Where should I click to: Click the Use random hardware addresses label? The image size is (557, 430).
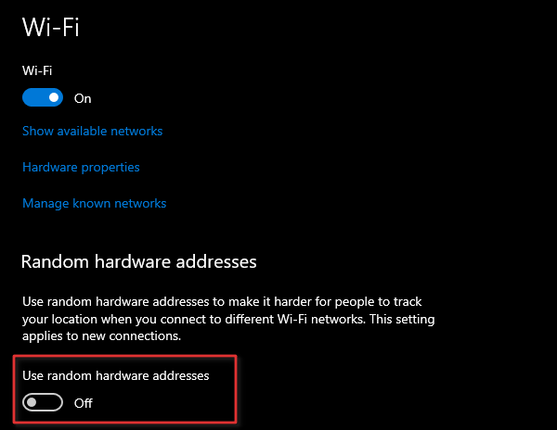click(116, 375)
